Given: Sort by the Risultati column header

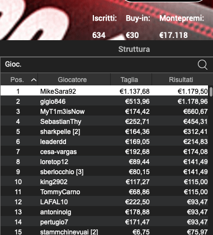Looking at the screenshot, I should coord(181,80).
